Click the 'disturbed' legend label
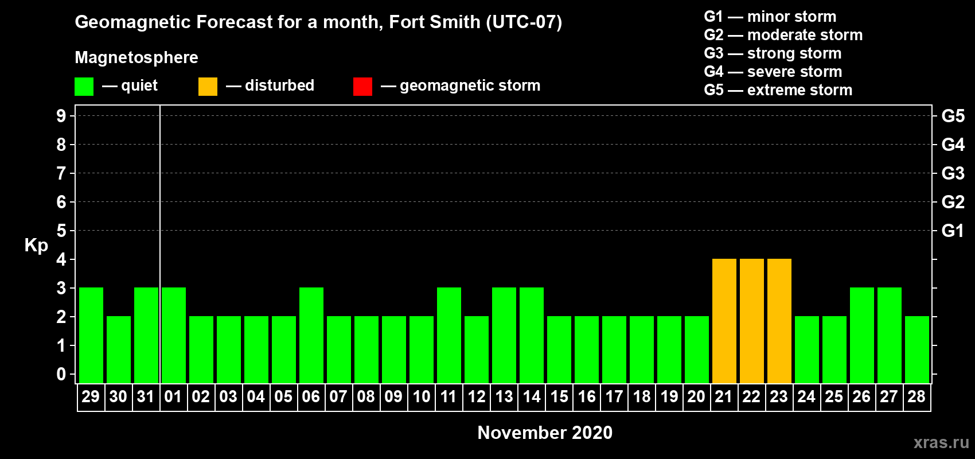The image size is (975, 459). pyautogui.click(x=280, y=85)
